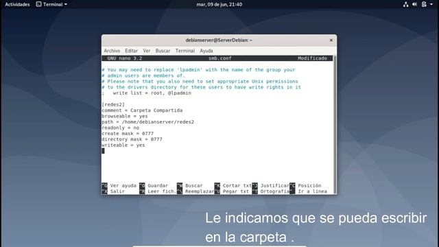Click the '[redes2]' section line
This screenshot has width=439, height=247.
pyautogui.click(x=113, y=104)
